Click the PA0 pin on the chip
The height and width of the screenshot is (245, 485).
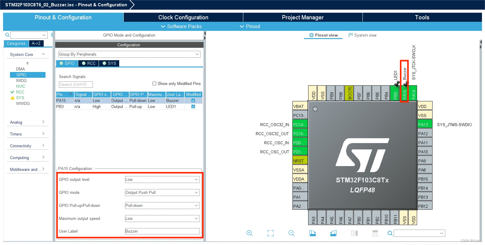click(300, 188)
